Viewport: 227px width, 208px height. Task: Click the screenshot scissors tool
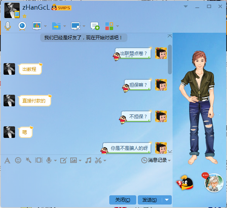(x=98, y=160)
